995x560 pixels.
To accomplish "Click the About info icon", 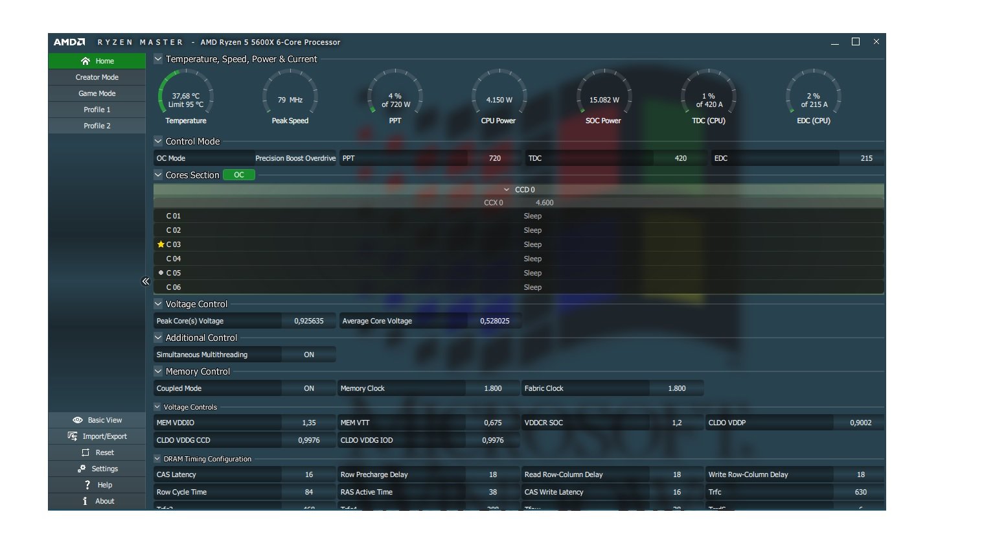I will (x=85, y=501).
